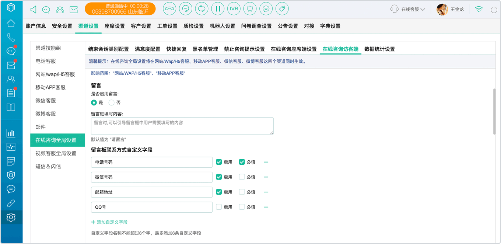Open the 坐席设置 menu tab
Viewport: 501px width, 244px height.
click(x=115, y=26)
